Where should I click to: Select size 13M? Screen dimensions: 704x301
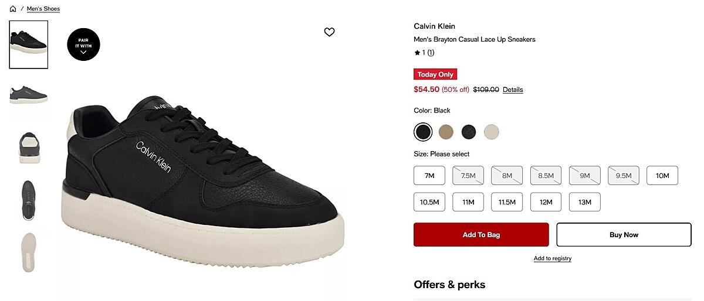(x=584, y=202)
